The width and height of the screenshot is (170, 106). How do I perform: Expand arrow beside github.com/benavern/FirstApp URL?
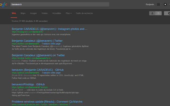click(49, 87)
